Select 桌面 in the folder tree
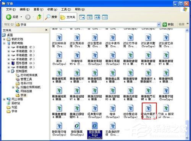 8,35
